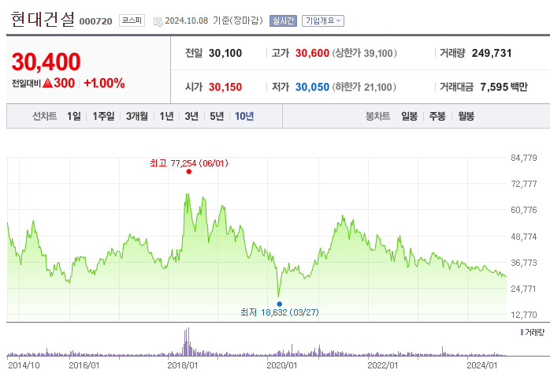Screen dimensions: 550x381
Task: Click the clock calendar icon beside the date
Action: pyautogui.click(x=158, y=22)
